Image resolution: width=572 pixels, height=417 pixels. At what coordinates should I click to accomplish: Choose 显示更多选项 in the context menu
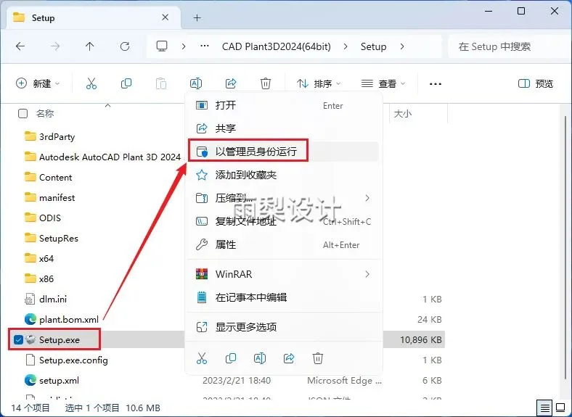283,327
